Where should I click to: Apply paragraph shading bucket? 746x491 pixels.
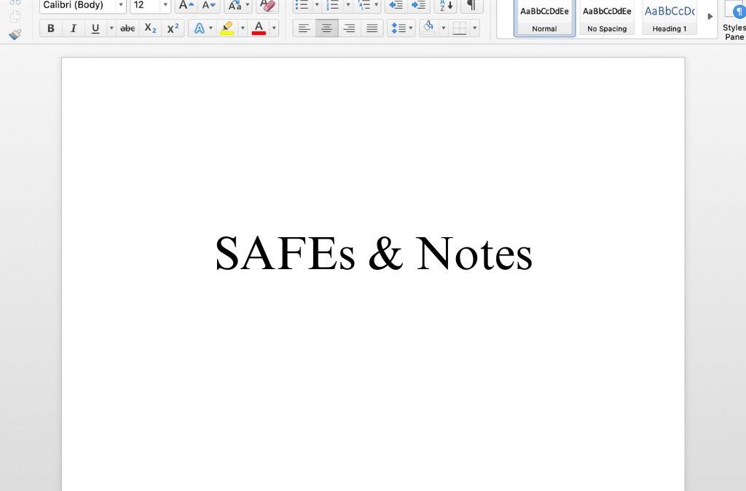[x=428, y=28]
